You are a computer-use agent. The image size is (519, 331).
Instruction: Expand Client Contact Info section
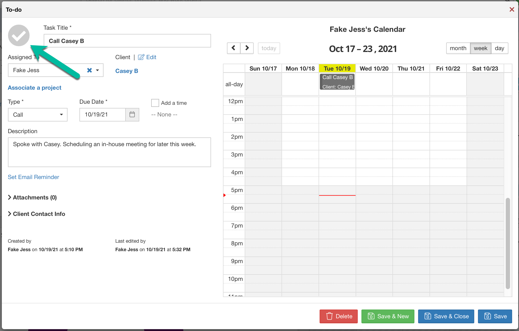(37, 214)
